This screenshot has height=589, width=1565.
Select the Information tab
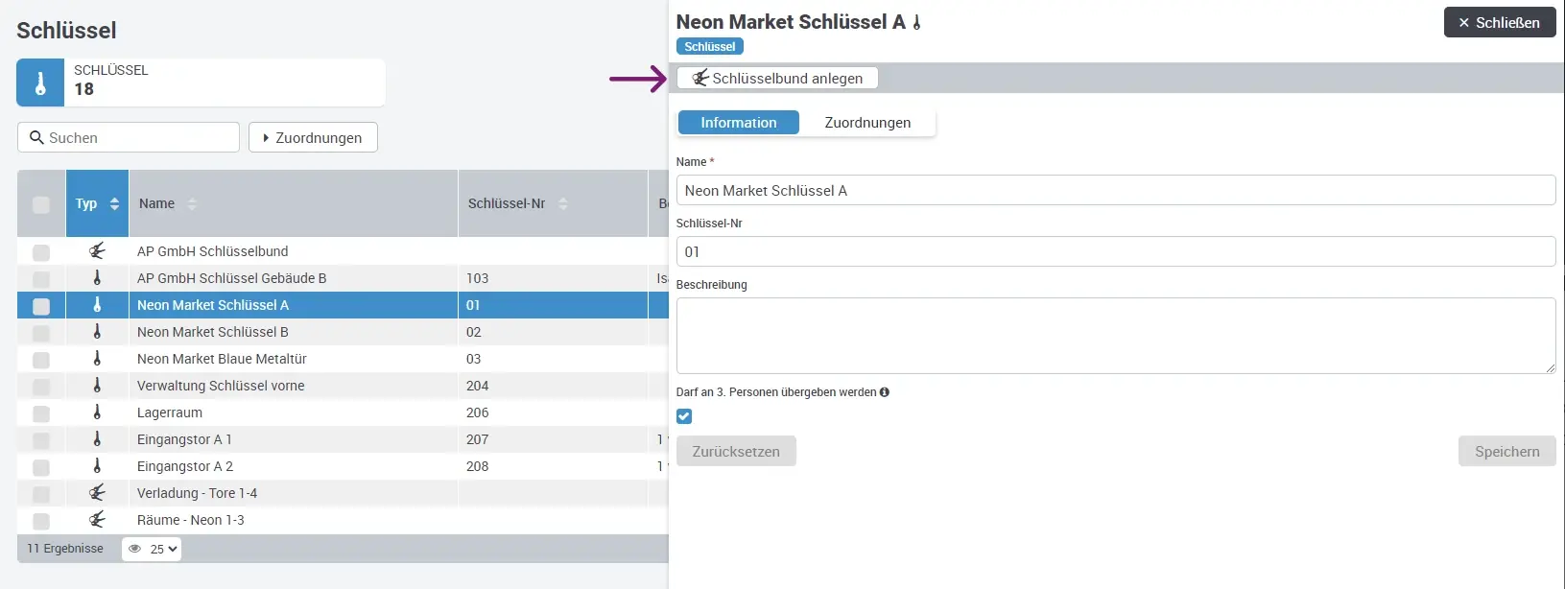[738, 123]
